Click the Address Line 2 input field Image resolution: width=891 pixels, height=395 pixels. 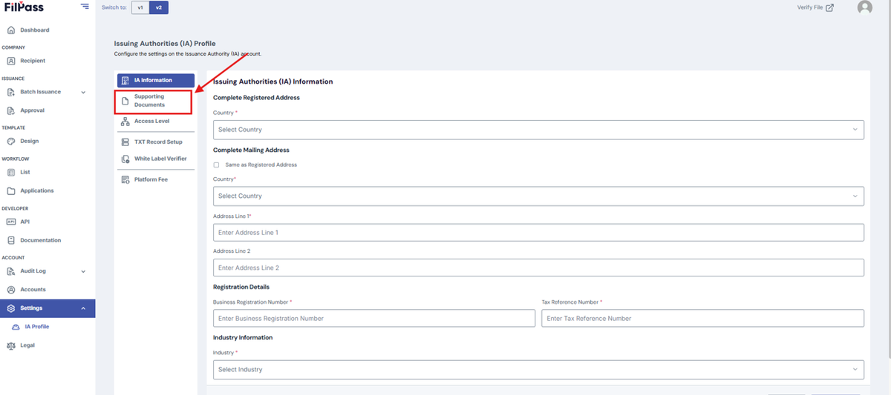coord(538,268)
